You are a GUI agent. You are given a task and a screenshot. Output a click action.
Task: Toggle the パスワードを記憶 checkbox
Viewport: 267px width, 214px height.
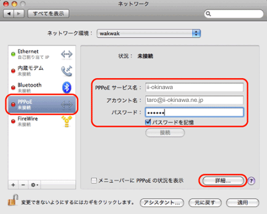click(148, 122)
